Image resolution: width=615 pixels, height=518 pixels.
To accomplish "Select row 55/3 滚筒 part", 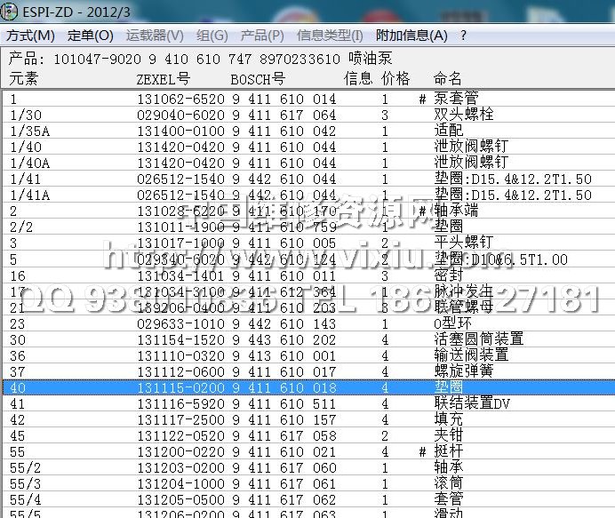I will 449,483.
